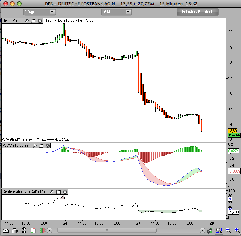Click the yellow 13,60 price label
The height and width of the screenshot is (236, 241).
[232, 131]
